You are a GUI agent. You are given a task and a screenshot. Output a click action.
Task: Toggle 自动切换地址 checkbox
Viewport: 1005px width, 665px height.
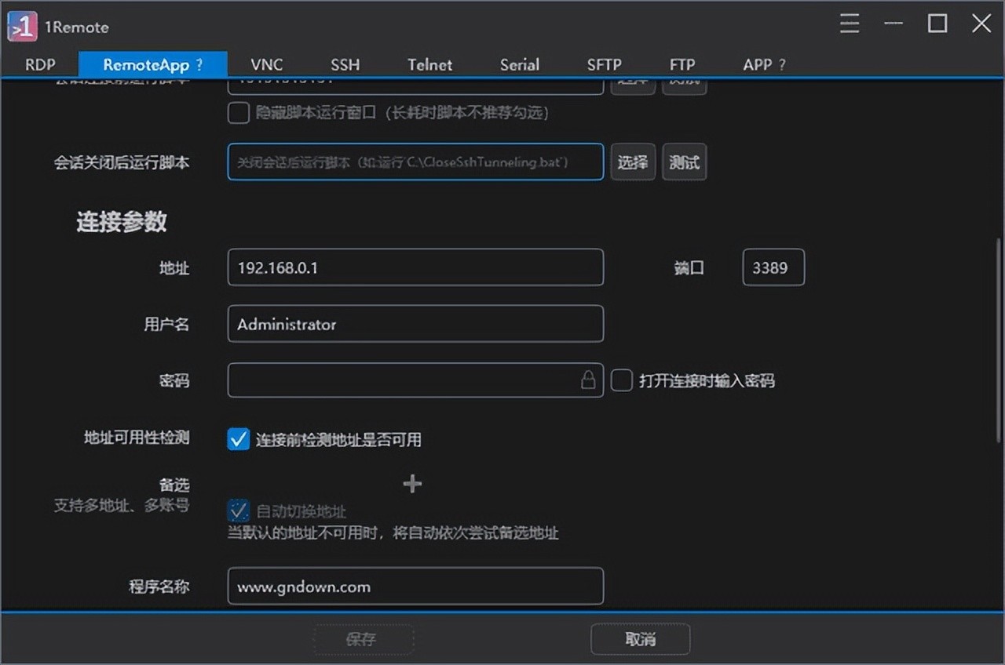238,511
